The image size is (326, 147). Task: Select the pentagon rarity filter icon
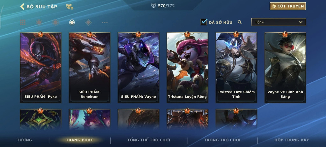(72, 22)
